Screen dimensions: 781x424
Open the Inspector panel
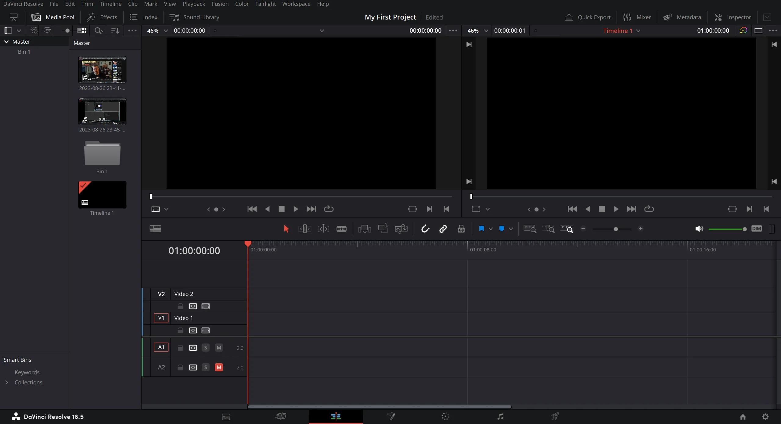pyautogui.click(x=732, y=17)
